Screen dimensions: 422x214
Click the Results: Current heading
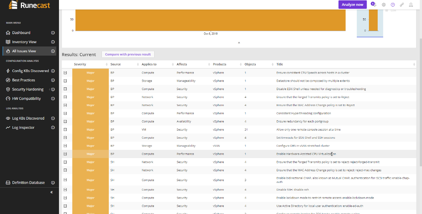point(79,55)
